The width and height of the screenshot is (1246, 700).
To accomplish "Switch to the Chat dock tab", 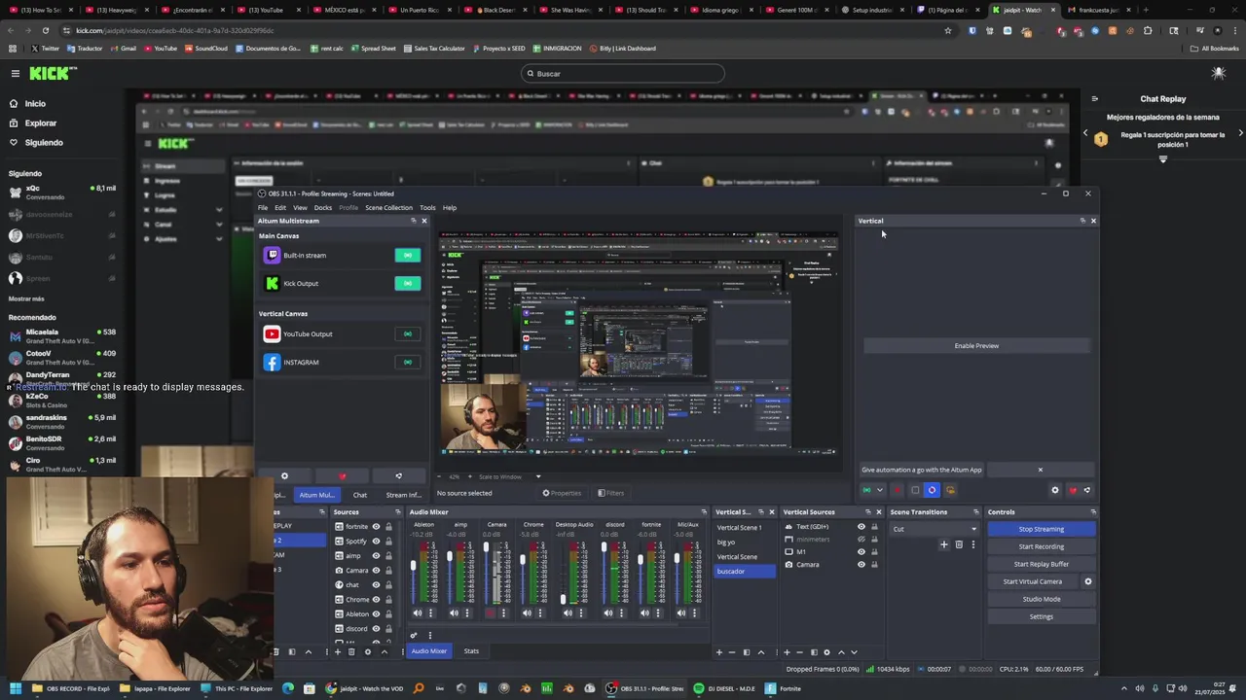I will tap(360, 495).
